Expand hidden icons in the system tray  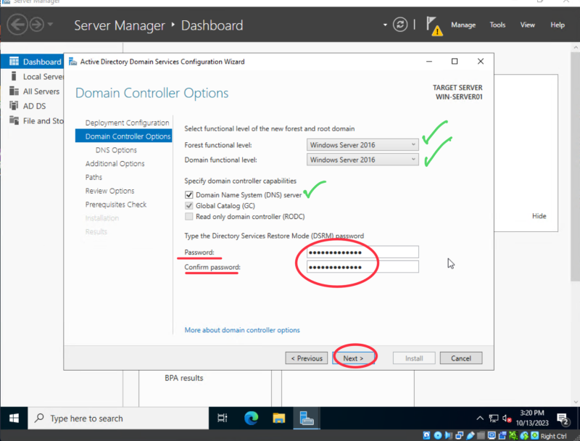[480, 418]
